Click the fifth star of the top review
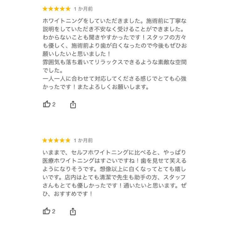This screenshot has width=234, height=234. (68, 9)
